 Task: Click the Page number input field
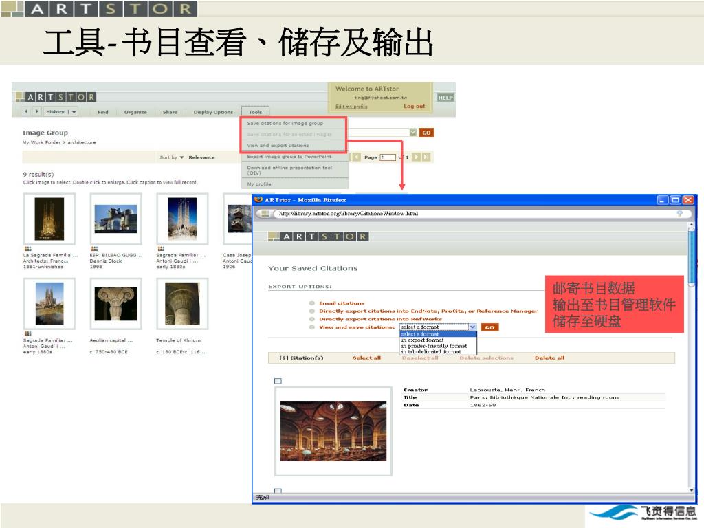388,157
